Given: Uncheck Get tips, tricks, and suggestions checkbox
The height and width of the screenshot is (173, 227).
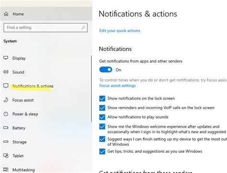Looking at the screenshot, I should tap(102, 151).
